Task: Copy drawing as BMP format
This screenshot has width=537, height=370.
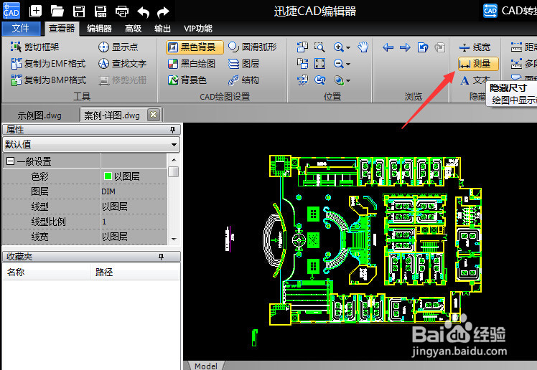Action: pos(48,80)
